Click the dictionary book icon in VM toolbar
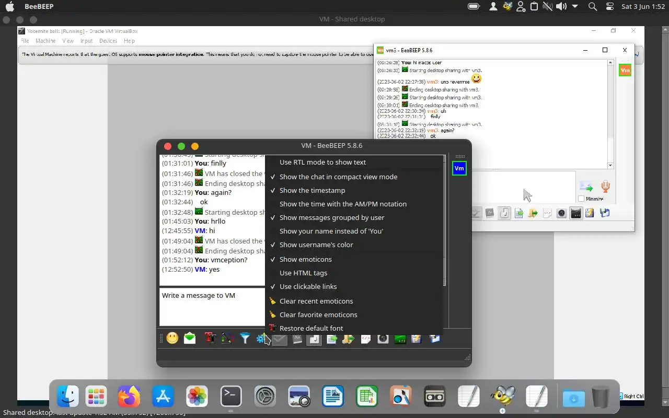Screen dimensions: 669x418 [297, 339]
